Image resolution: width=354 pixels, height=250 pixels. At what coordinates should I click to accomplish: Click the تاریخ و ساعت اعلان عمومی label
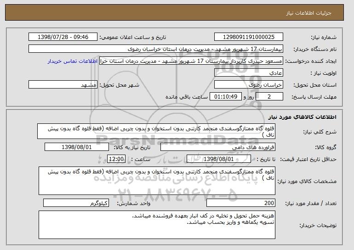tap(133, 37)
